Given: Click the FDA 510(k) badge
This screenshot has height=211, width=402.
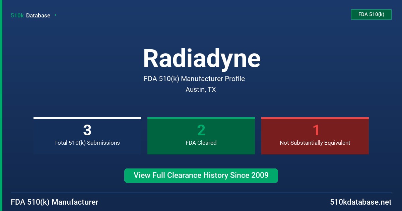Looking at the screenshot, I should pos(371,14).
